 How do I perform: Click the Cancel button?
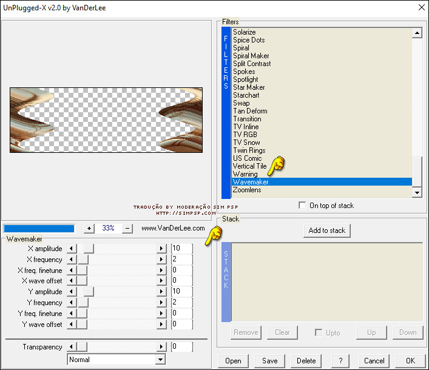click(x=374, y=360)
